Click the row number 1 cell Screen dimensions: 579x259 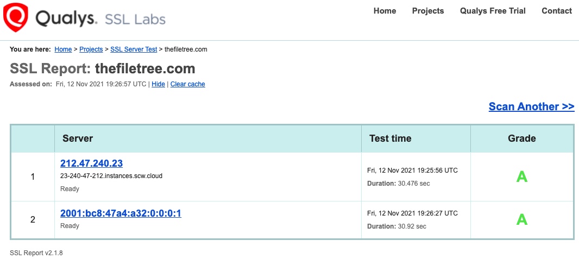(x=33, y=177)
